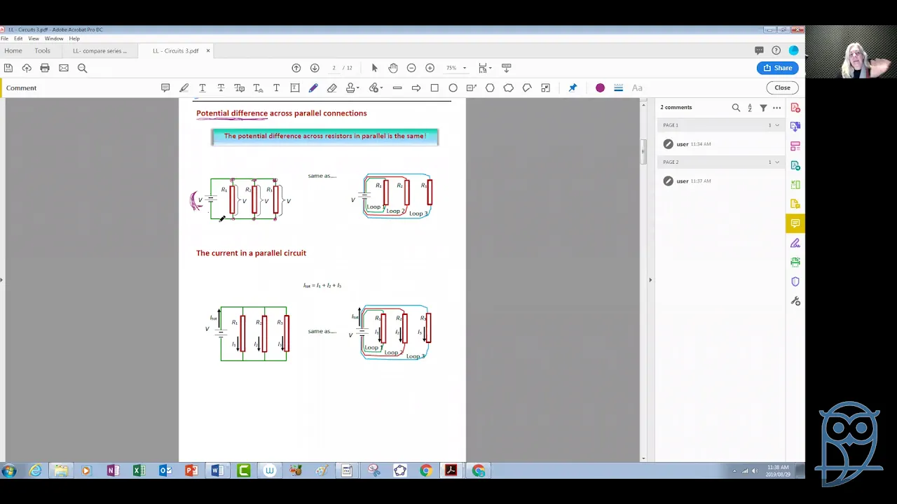The height and width of the screenshot is (504, 897).
Task: Open the File menu
Action: point(4,38)
